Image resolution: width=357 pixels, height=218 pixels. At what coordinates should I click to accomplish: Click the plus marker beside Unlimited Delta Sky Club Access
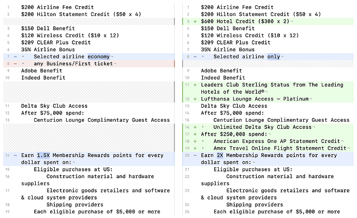[x=195, y=127]
